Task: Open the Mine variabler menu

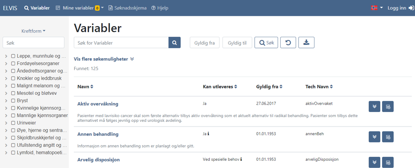Action: pyautogui.click(x=80, y=8)
